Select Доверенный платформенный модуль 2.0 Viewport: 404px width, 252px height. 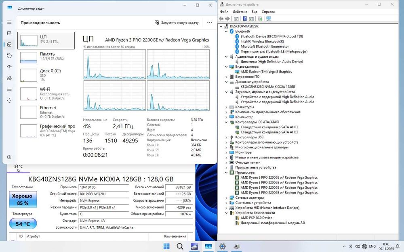click(272, 223)
